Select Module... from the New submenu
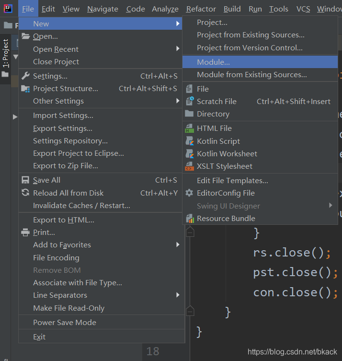Image resolution: width=342 pixels, height=361 pixels. (x=214, y=62)
